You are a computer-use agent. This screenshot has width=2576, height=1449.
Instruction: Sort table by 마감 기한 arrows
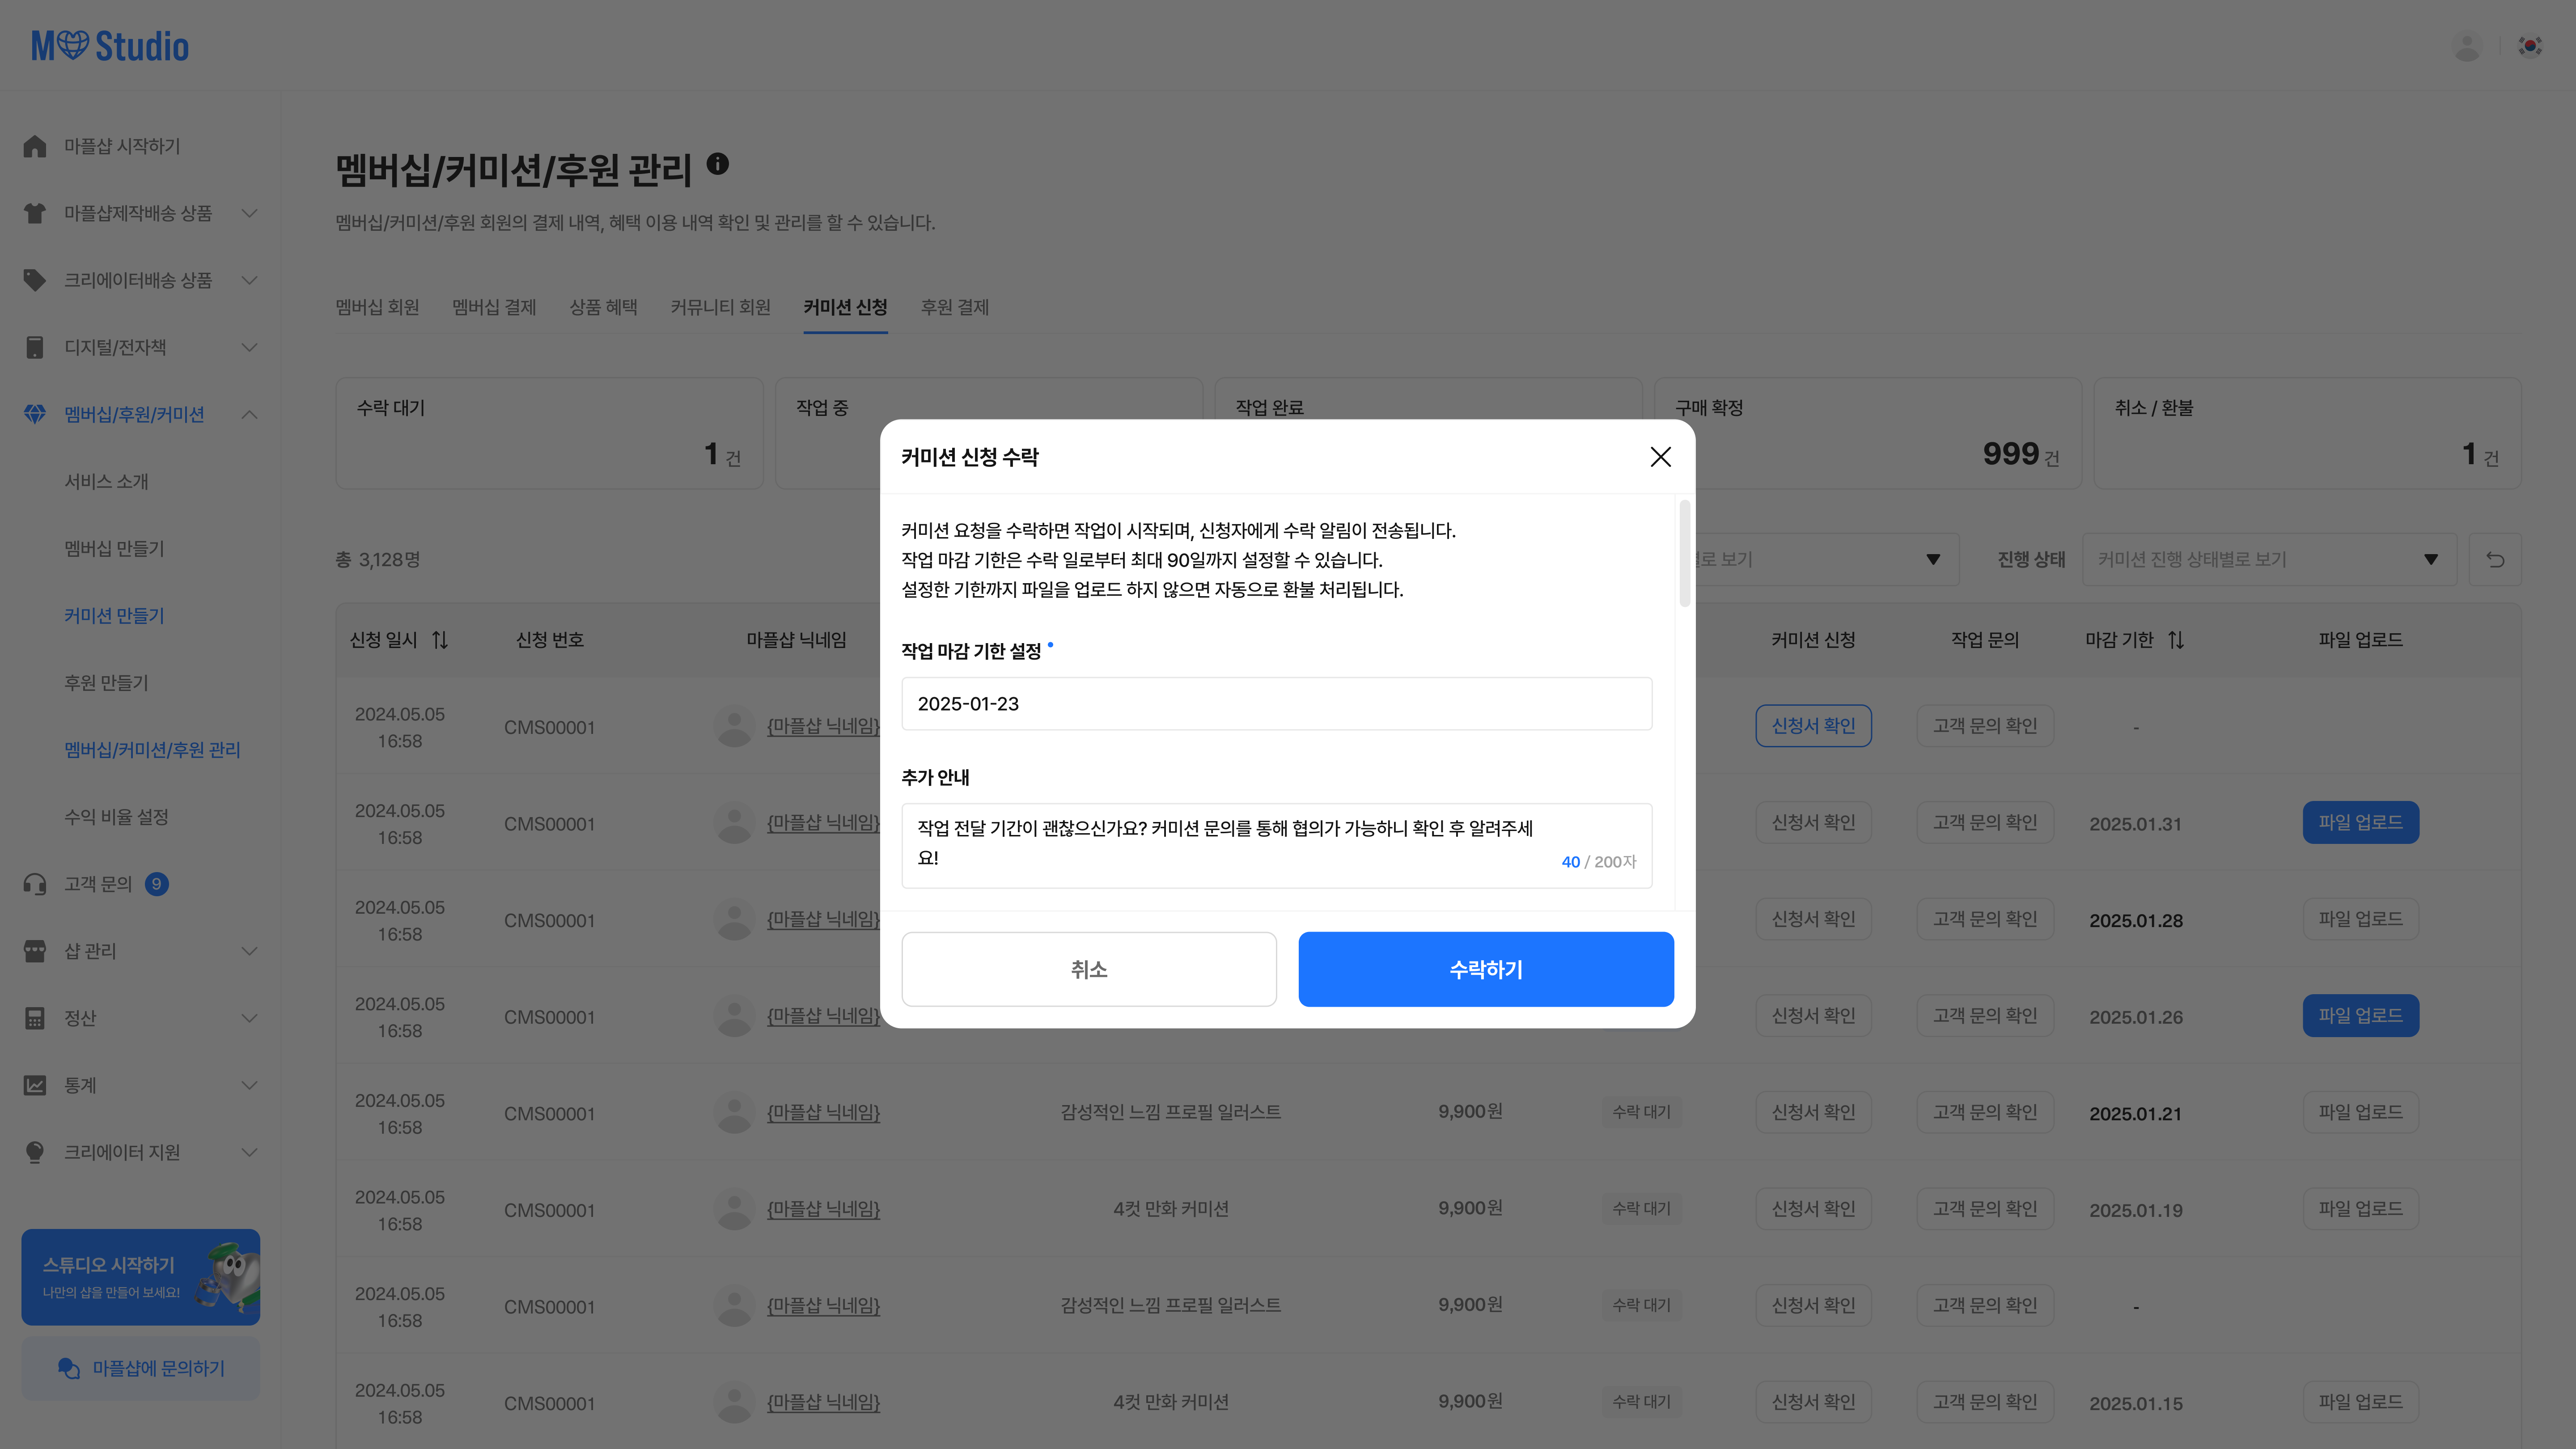point(2176,640)
